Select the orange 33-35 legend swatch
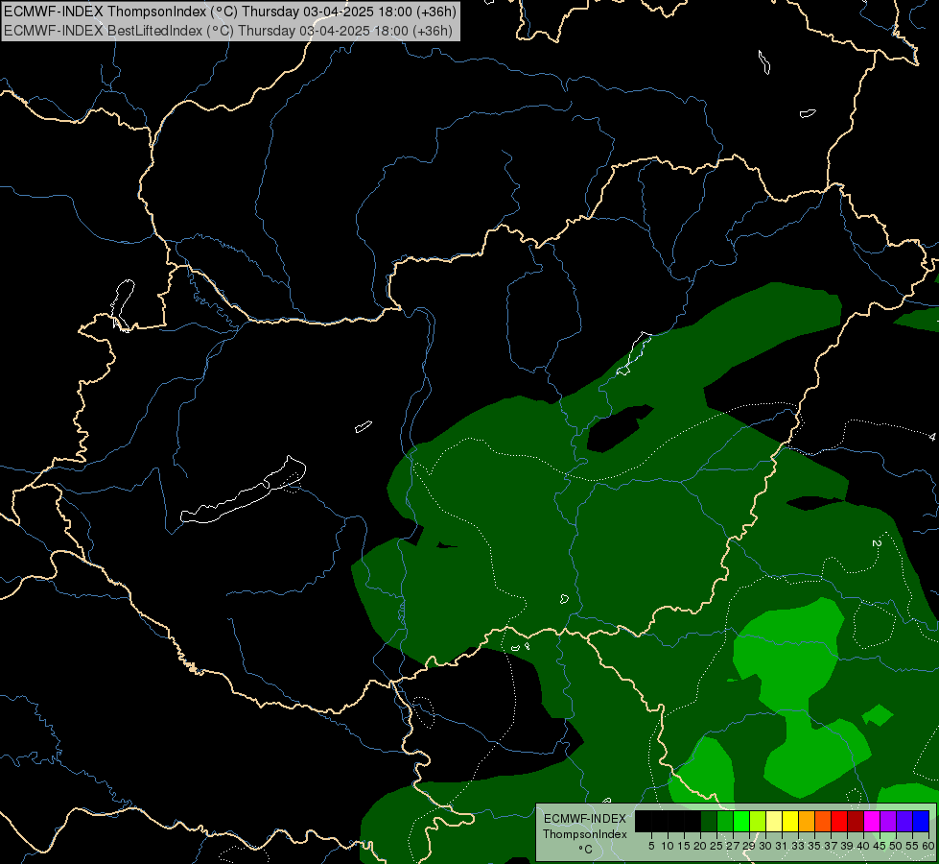 click(807, 821)
